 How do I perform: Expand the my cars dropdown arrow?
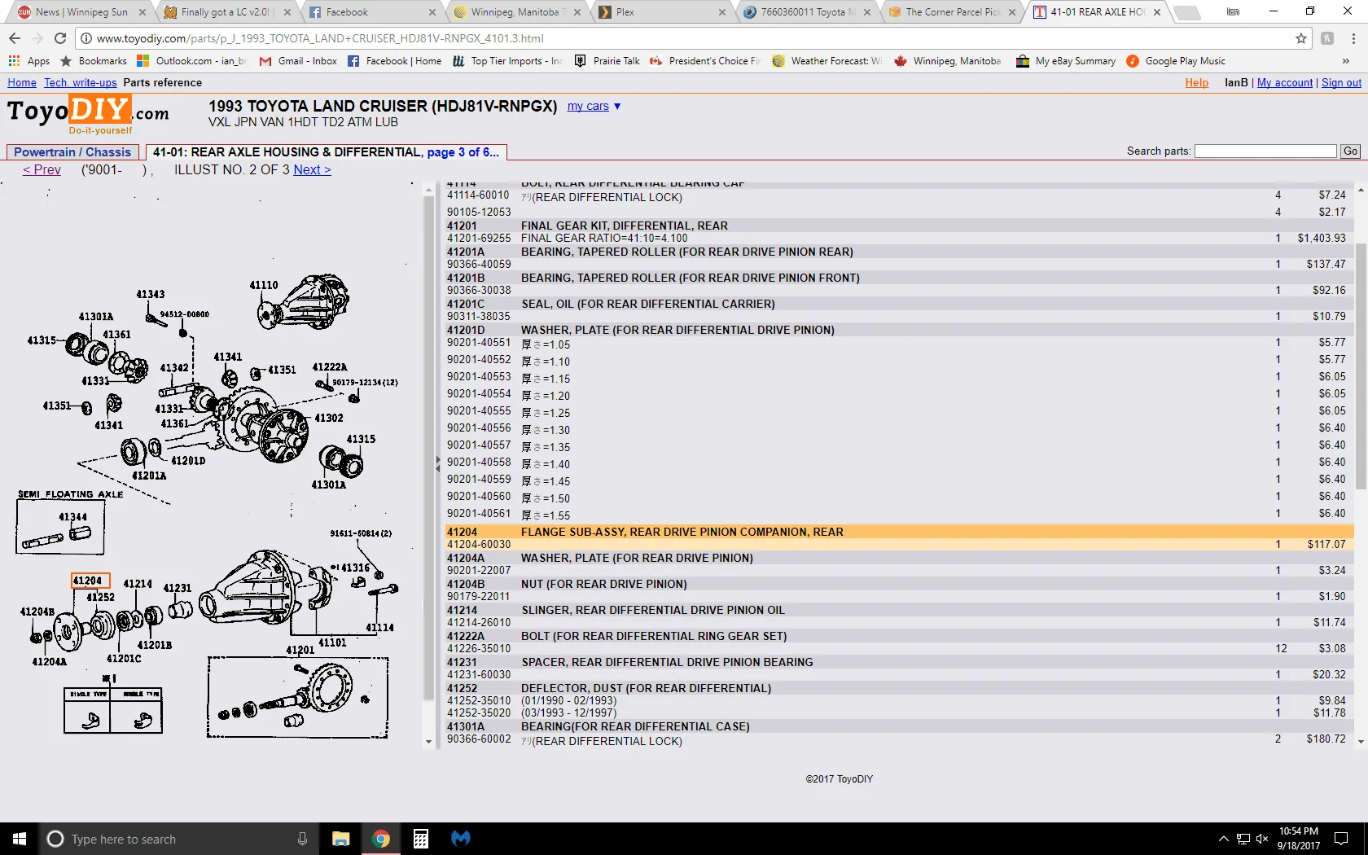(x=617, y=107)
